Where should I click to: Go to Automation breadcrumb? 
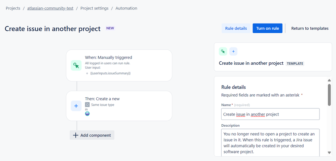[x=127, y=8]
